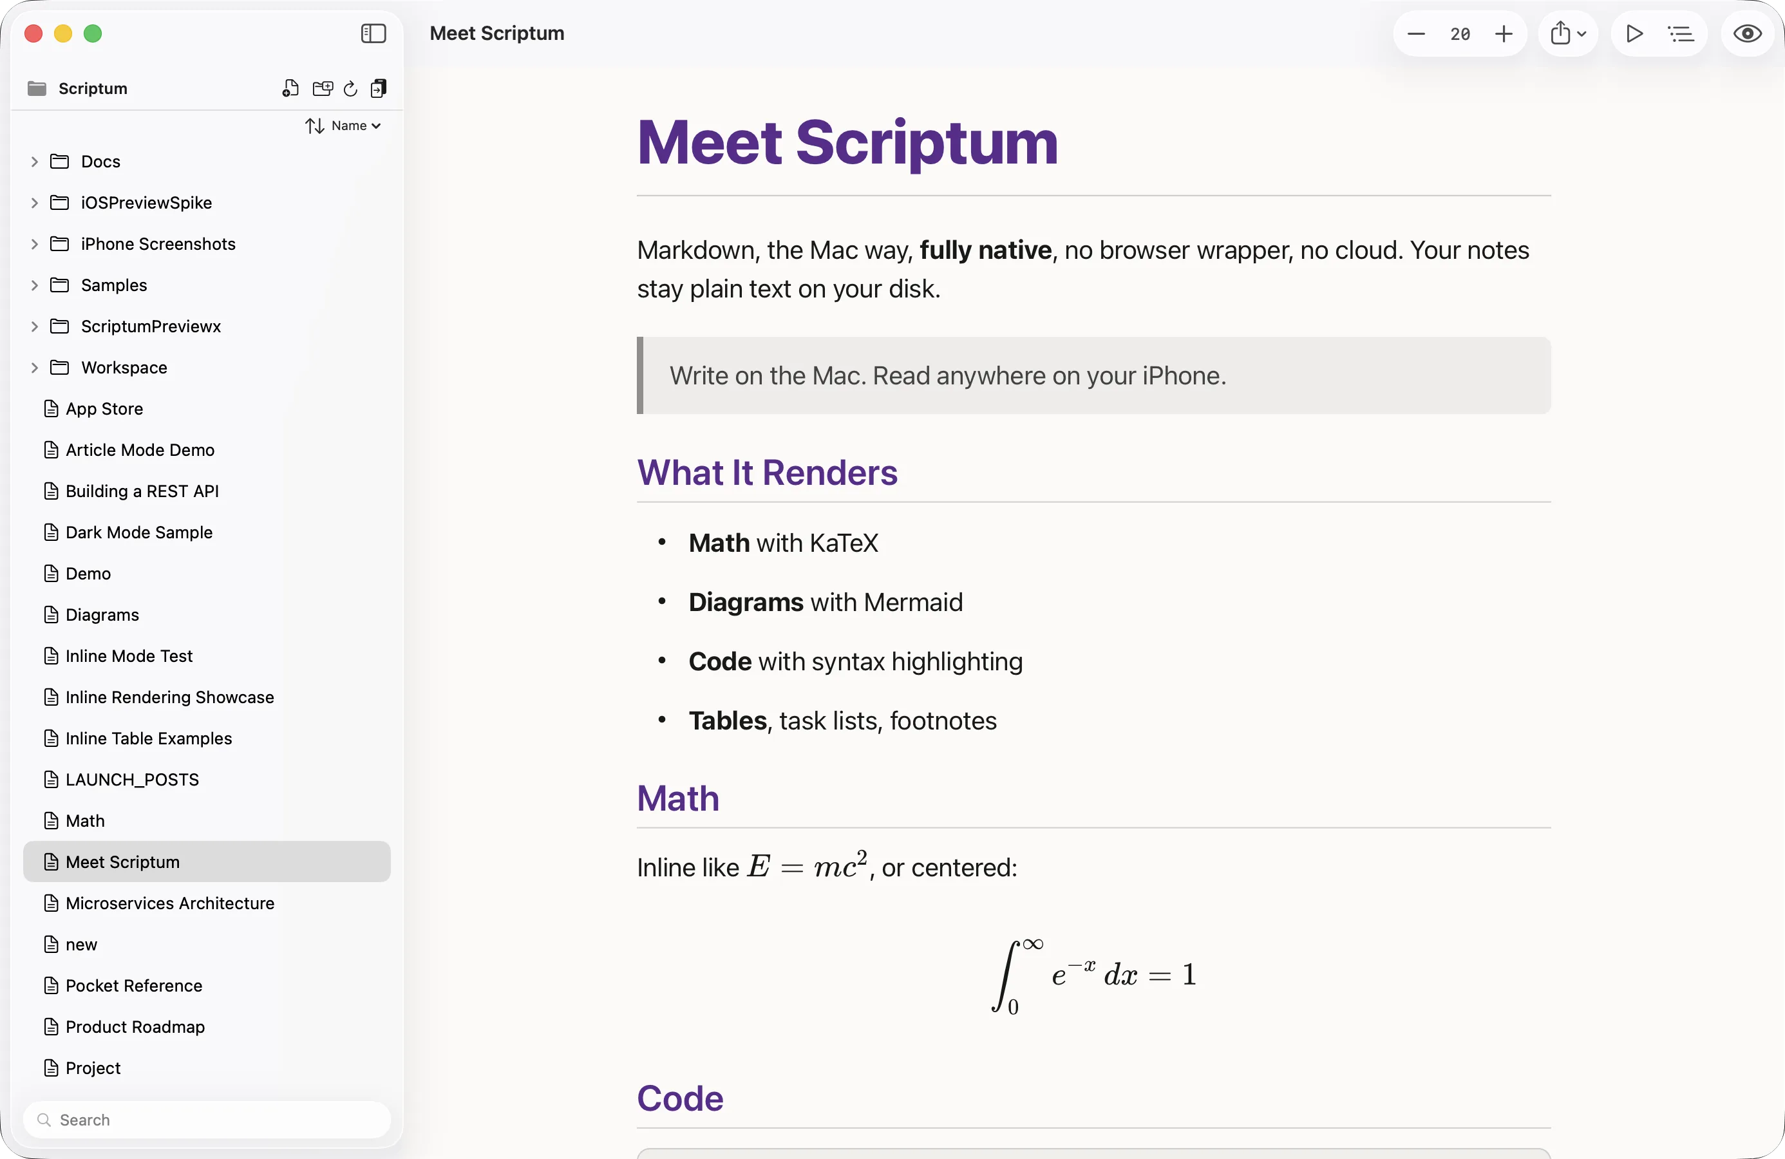Image resolution: width=1785 pixels, height=1159 pixels.
Task: Click the new folder icon
Action: pyautogui.click(x=323, y=88)
